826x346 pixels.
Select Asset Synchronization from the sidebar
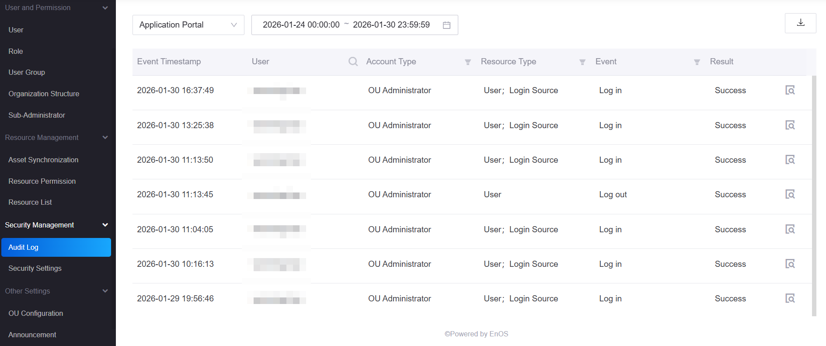[43, 160]
